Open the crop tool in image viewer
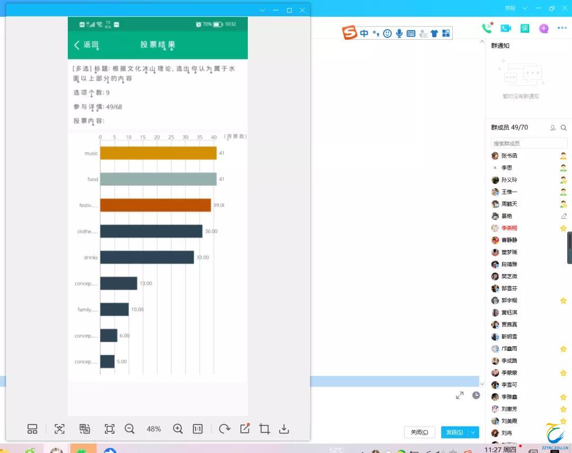572x453 pixels. (264, 429)
